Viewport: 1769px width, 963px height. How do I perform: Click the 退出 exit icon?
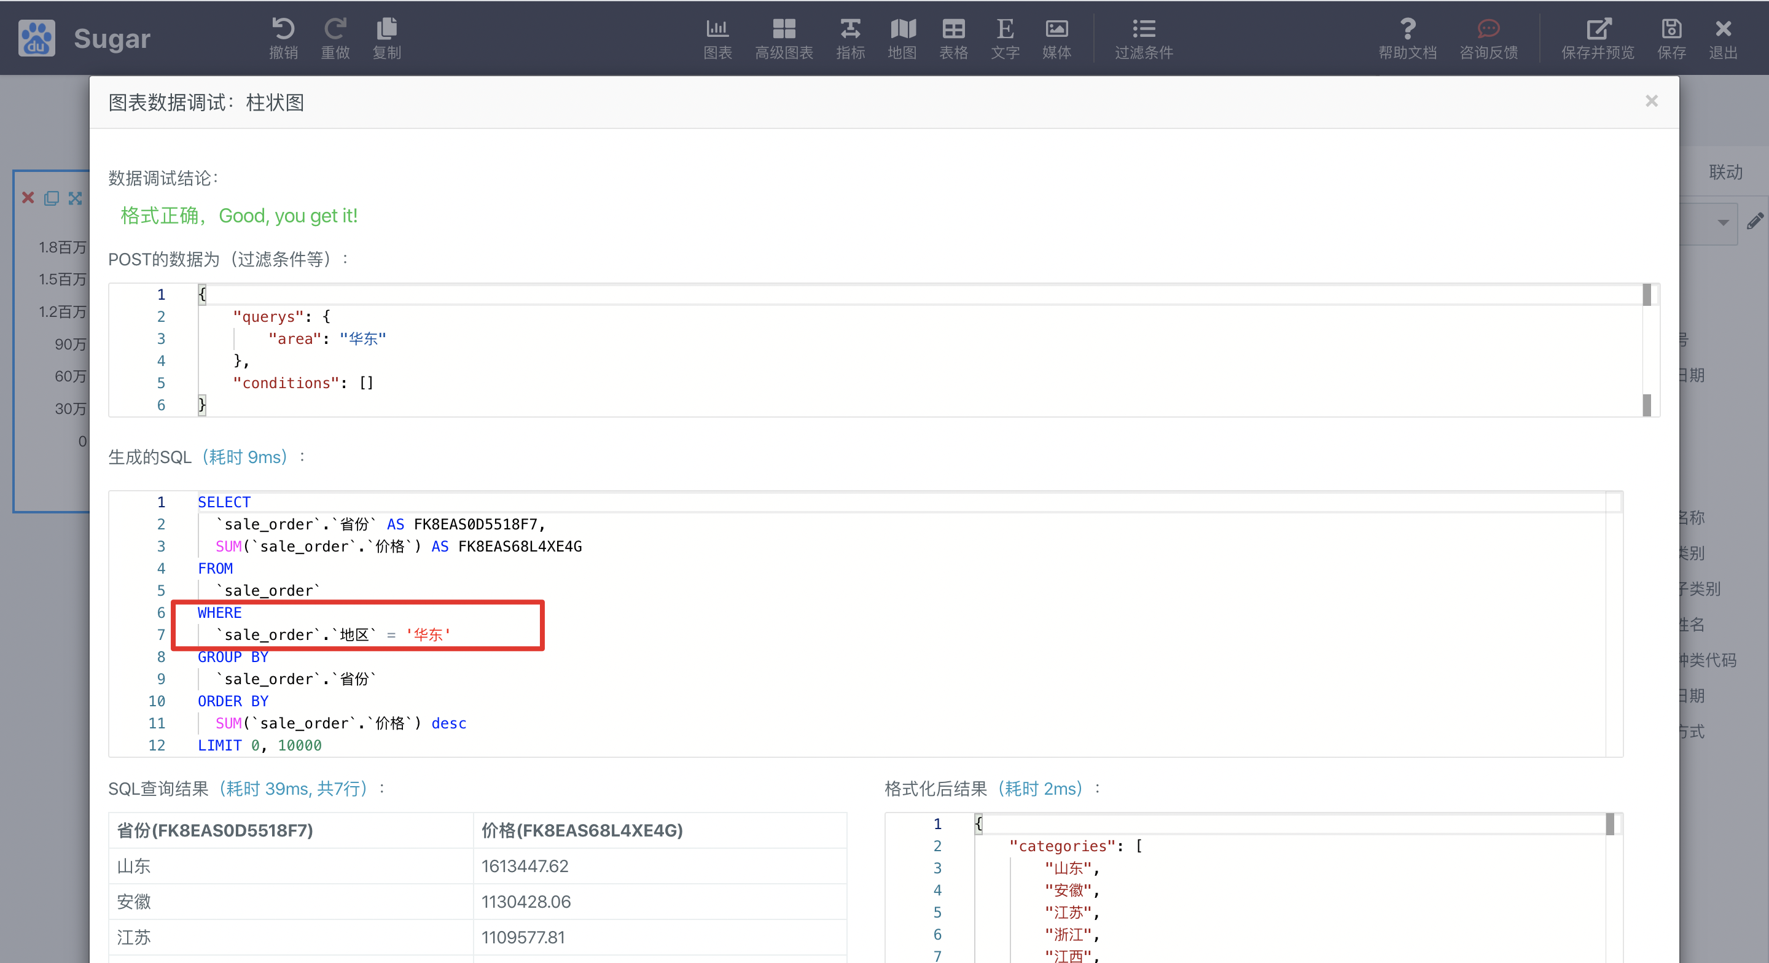click(1723, 29)
